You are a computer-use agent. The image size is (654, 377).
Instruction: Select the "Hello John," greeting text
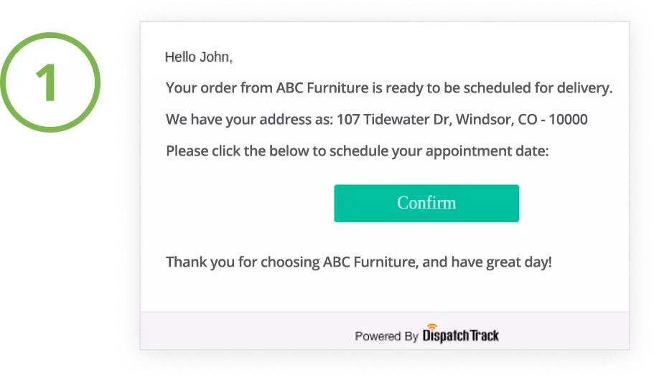(x=199, y=57)
